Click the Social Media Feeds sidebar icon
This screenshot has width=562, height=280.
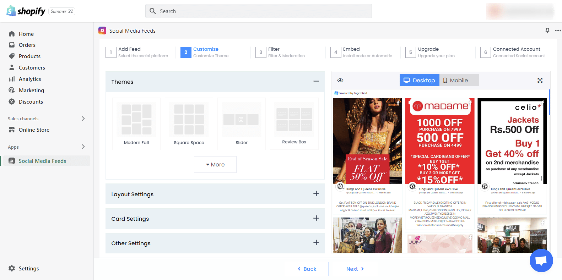click(x=12, y=161)
